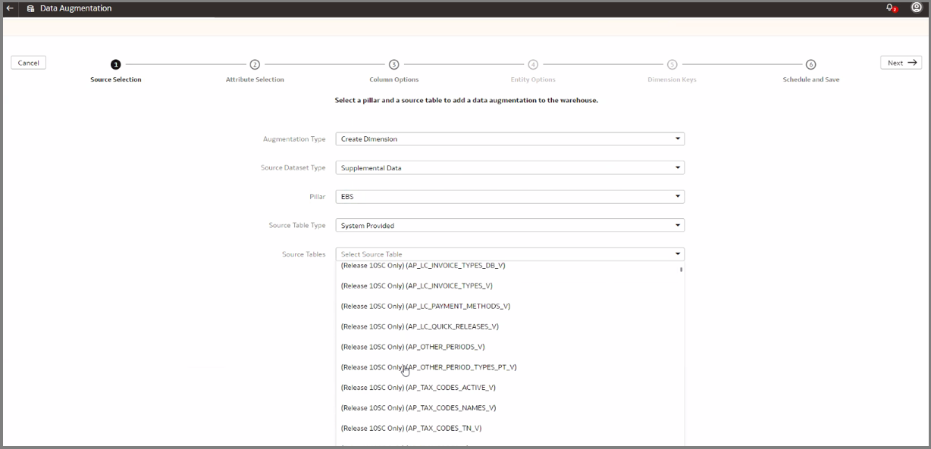Open the notifications bell
The height and width of the screenshot is (449, 931).
click(892, 8)
